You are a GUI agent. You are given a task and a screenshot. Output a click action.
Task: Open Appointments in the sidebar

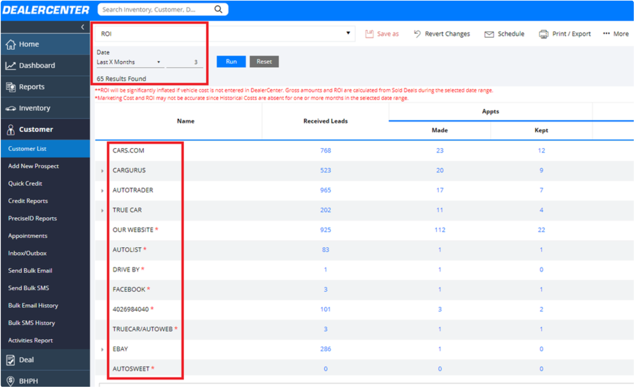pos(28,236)
